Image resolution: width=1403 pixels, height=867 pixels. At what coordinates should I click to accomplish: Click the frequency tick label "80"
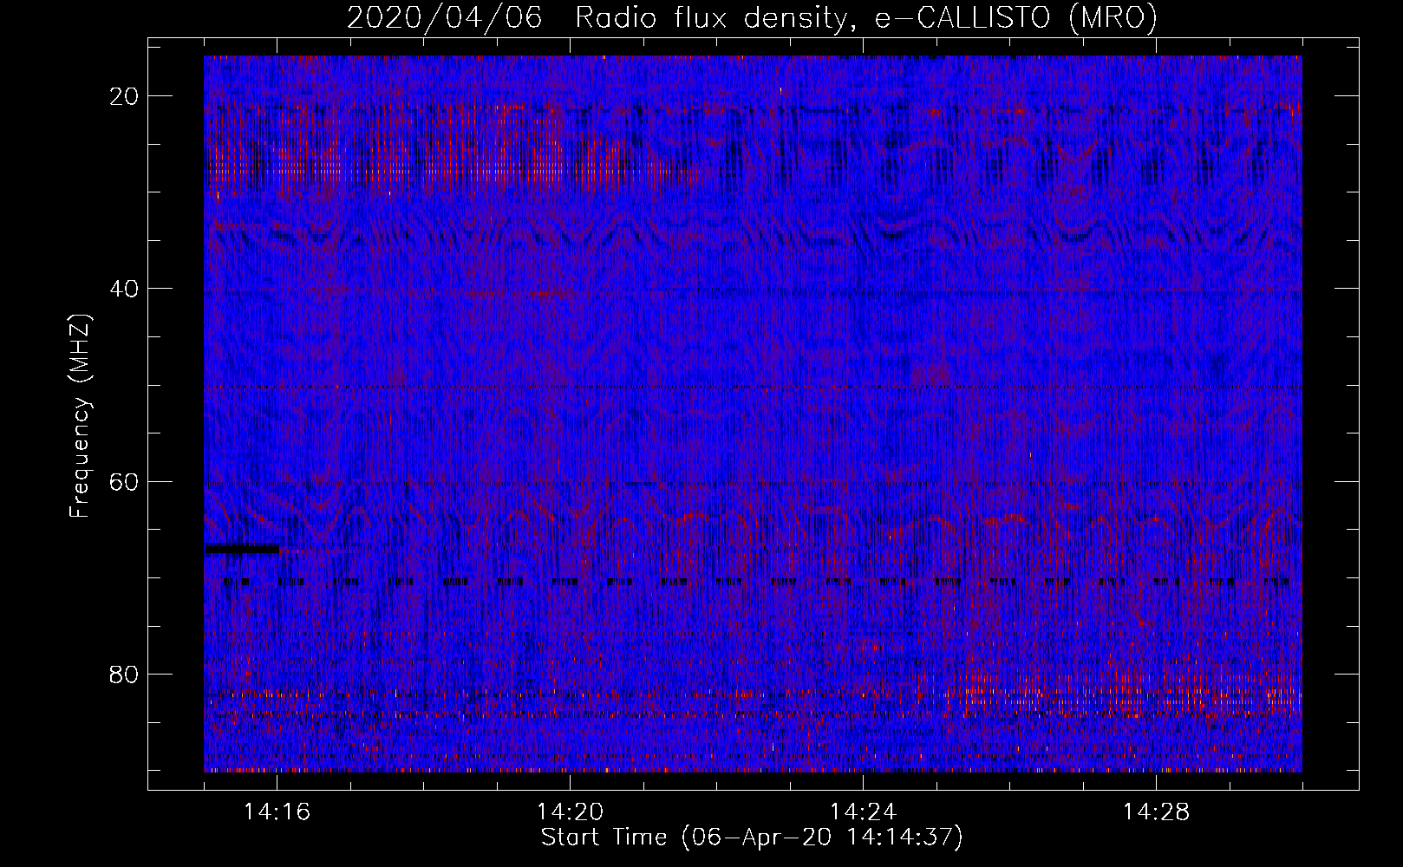pos(125,674)
